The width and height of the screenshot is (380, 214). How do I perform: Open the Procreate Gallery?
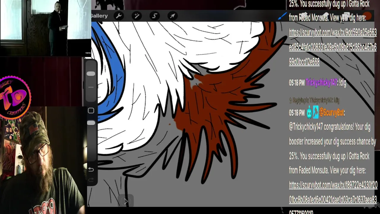coord(99,16)
